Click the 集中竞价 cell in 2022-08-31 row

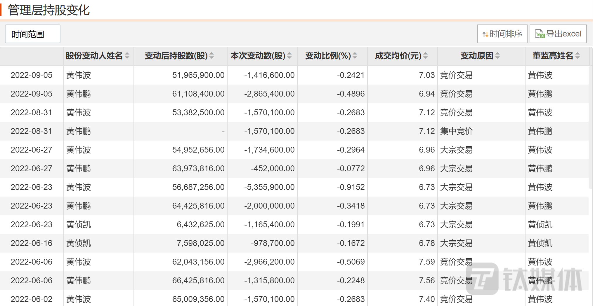[456, 131]
